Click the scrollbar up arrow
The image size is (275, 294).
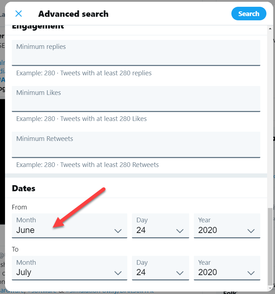point(270,29)
